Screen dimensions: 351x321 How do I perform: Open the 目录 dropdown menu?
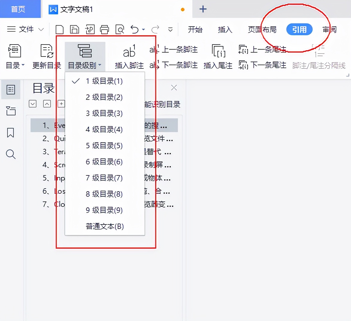coord(15,57)
